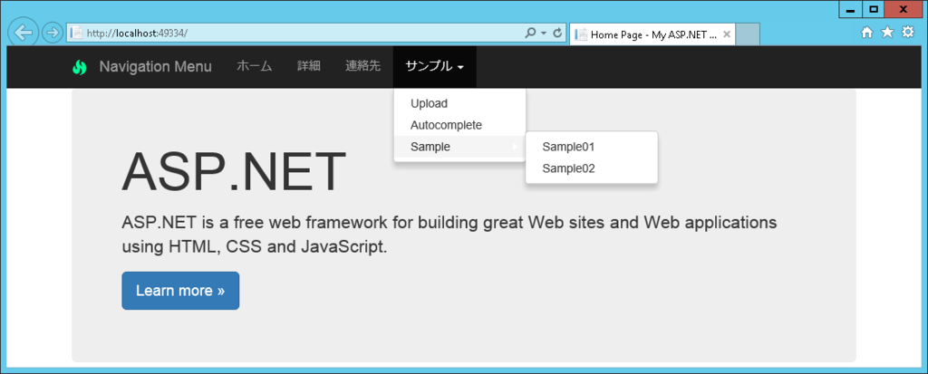The width and height of the screenshot is (928, 374).
Task: Close the browser window
Action: (x=904, y=9)
